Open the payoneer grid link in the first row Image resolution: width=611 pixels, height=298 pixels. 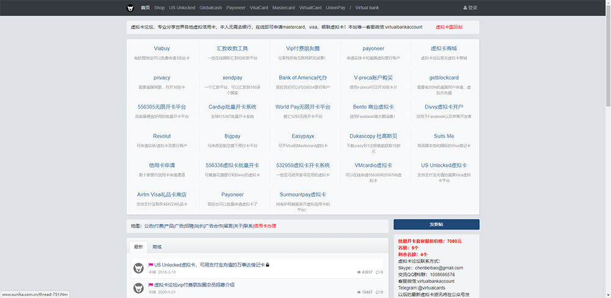373,49
